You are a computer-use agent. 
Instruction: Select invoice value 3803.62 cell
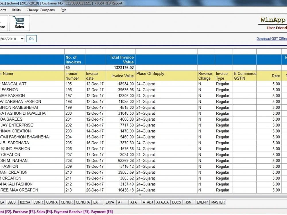pos(121,178)
